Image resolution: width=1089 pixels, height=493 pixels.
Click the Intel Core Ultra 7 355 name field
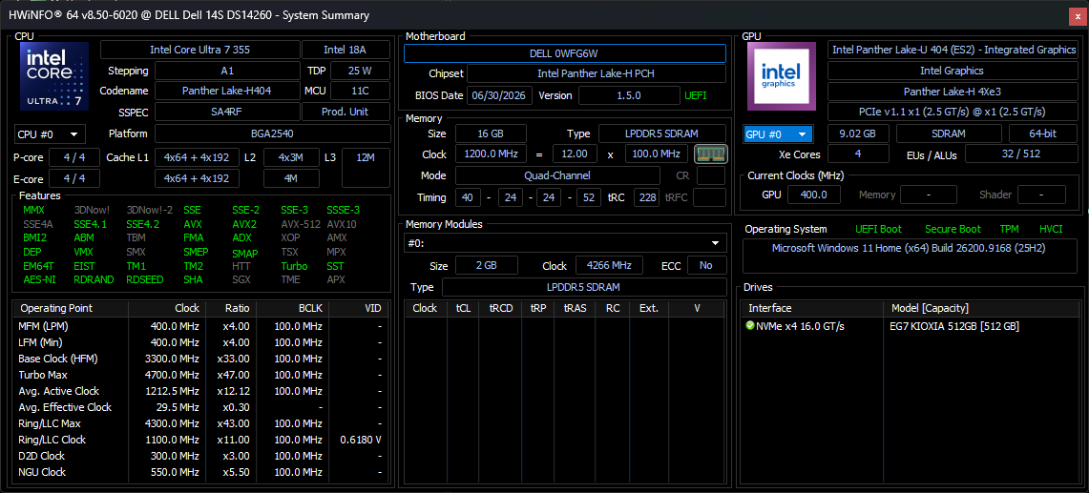tap(200, 50)
